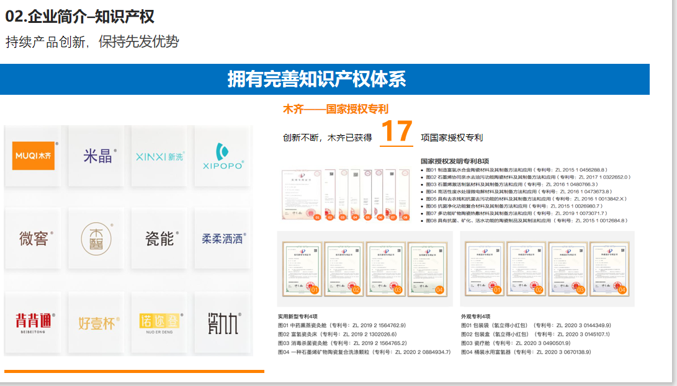The image size is (677, 386).
Task: Click the large orange number 17
Action: pos(396,132)
